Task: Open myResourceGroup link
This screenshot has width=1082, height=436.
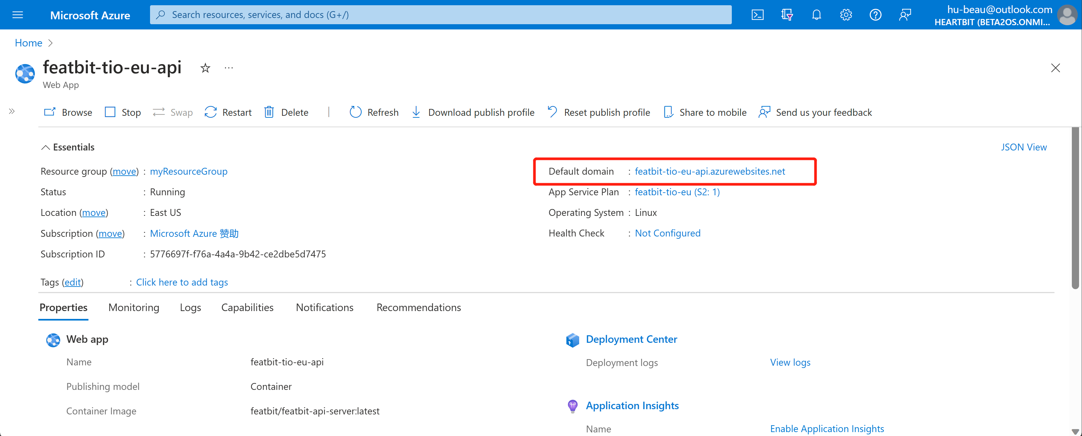Action: (189, 171)
